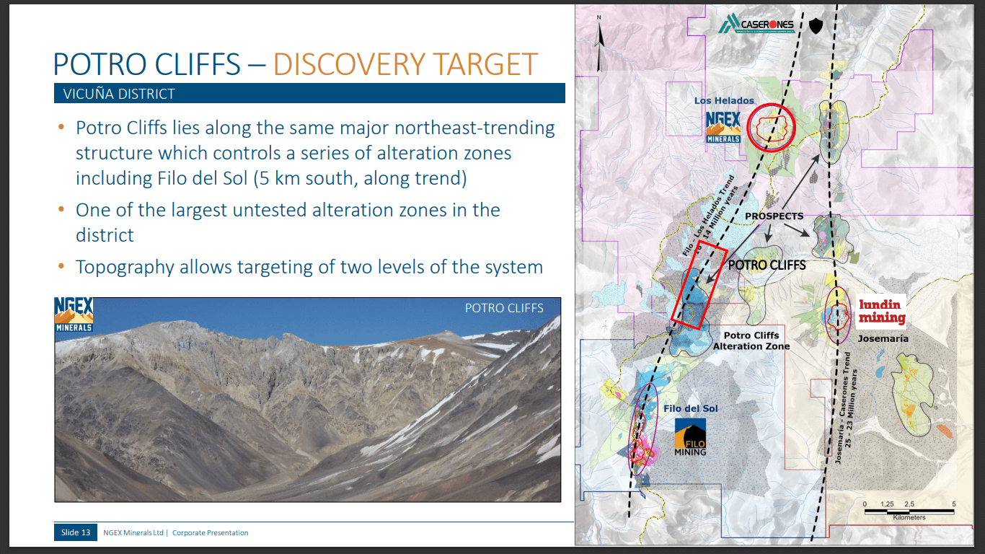Click the Filo del Sol map label
Image resolution: width=985 pixels, height=554 pixels.
[x=691, y=409]
